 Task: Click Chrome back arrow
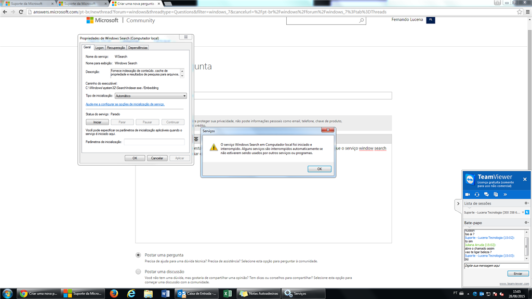[x=5, y=12]
